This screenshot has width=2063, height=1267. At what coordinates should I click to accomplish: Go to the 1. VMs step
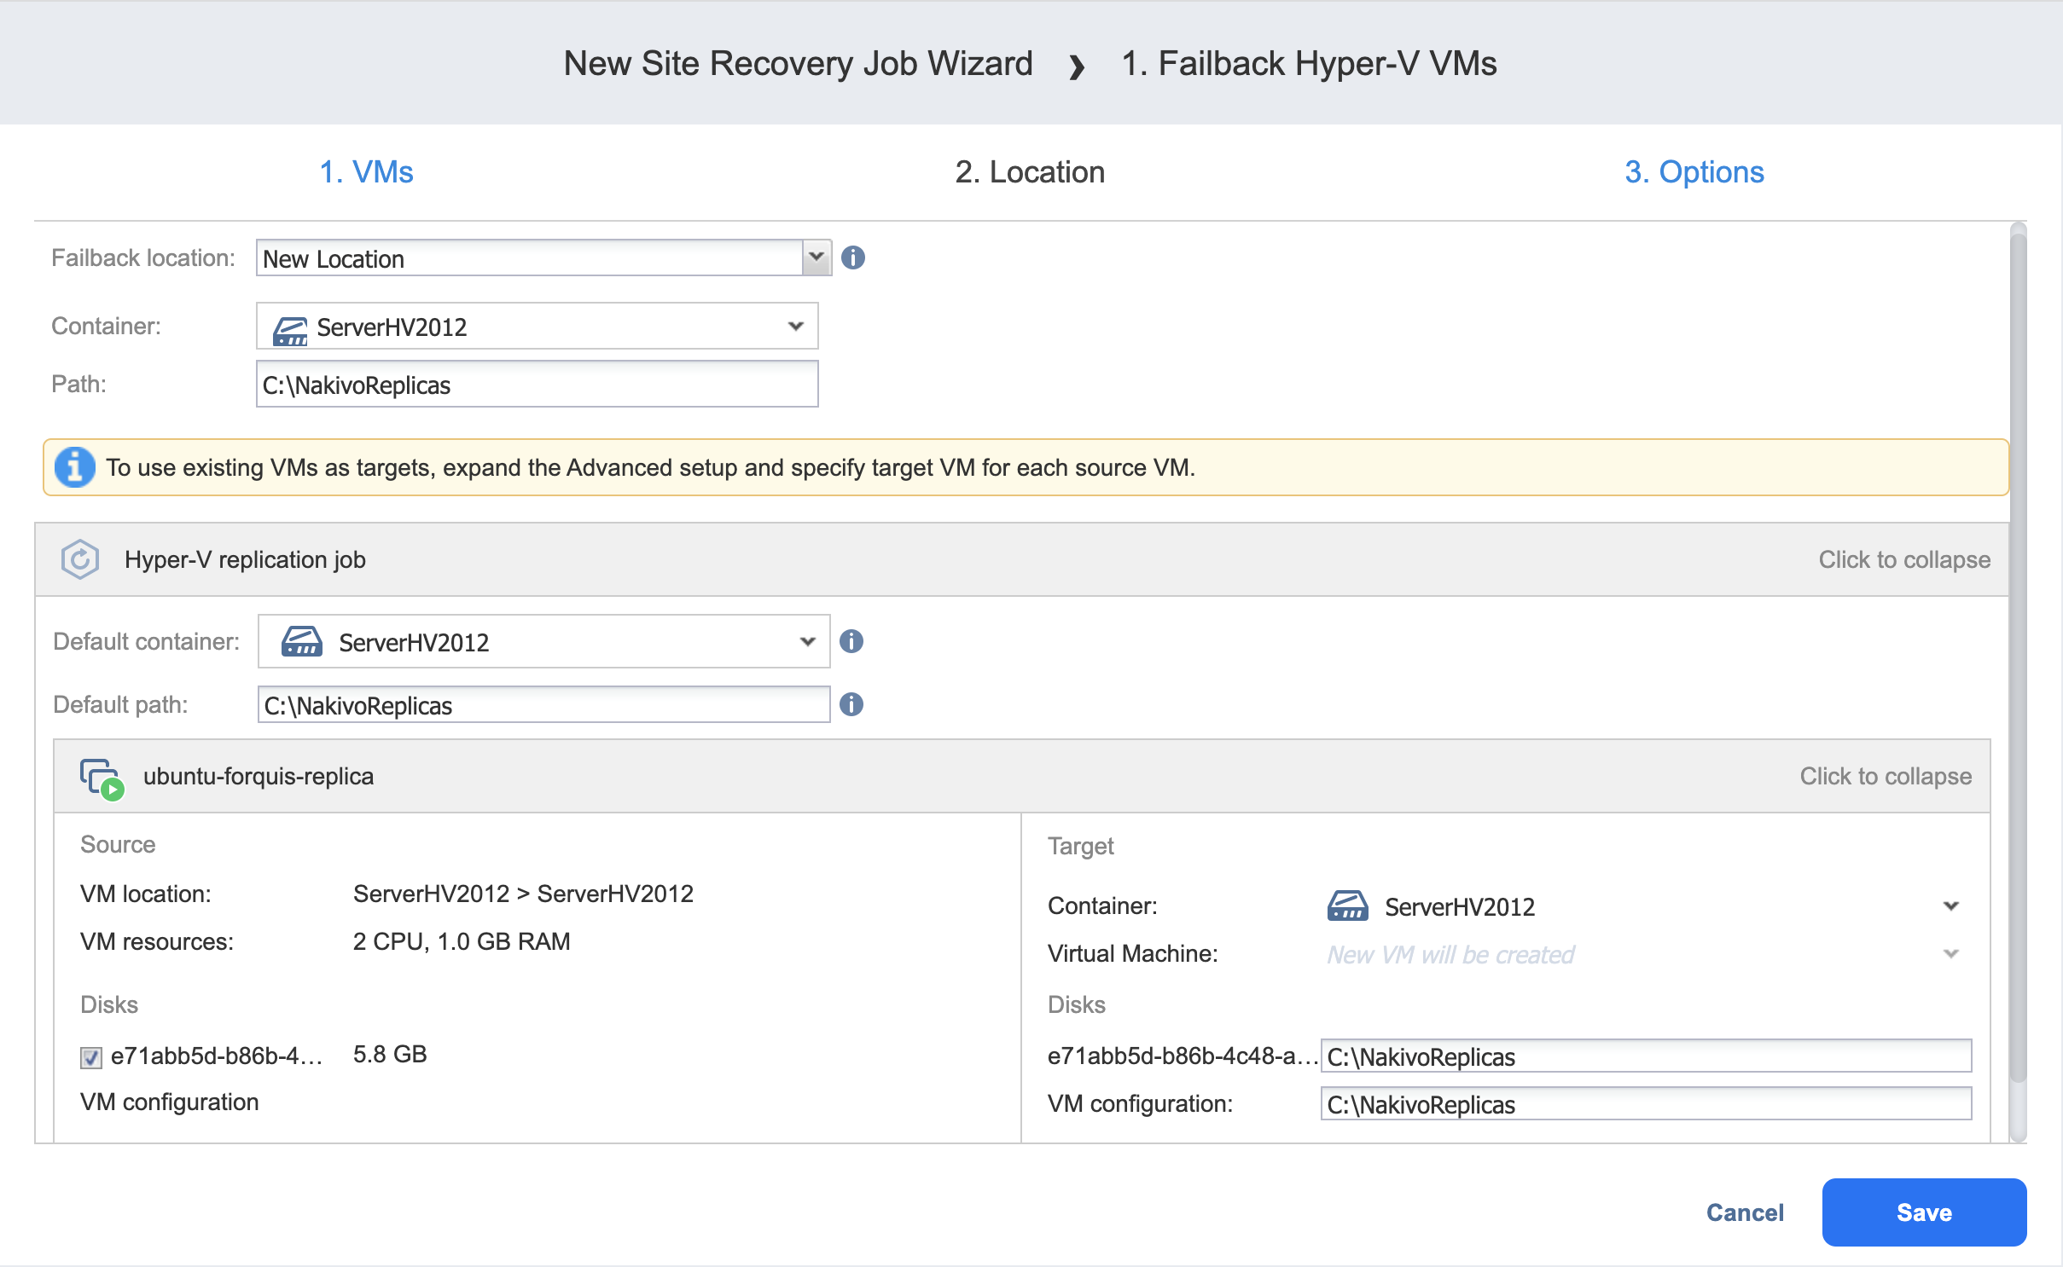point(366,171)
